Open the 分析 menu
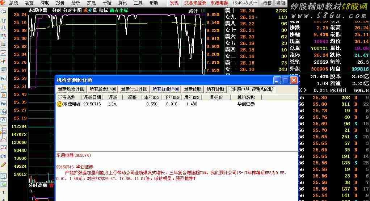Screen dimensions: 370x201 tap(76, 3)
